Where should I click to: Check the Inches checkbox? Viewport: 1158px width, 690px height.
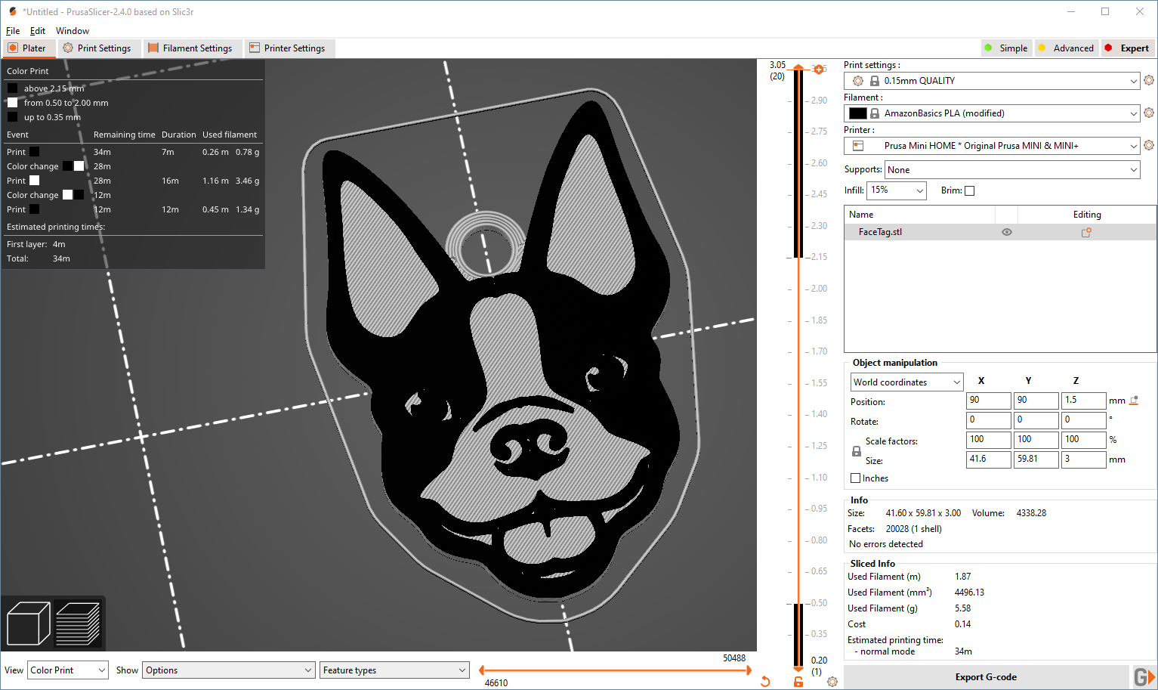point(856,478)
